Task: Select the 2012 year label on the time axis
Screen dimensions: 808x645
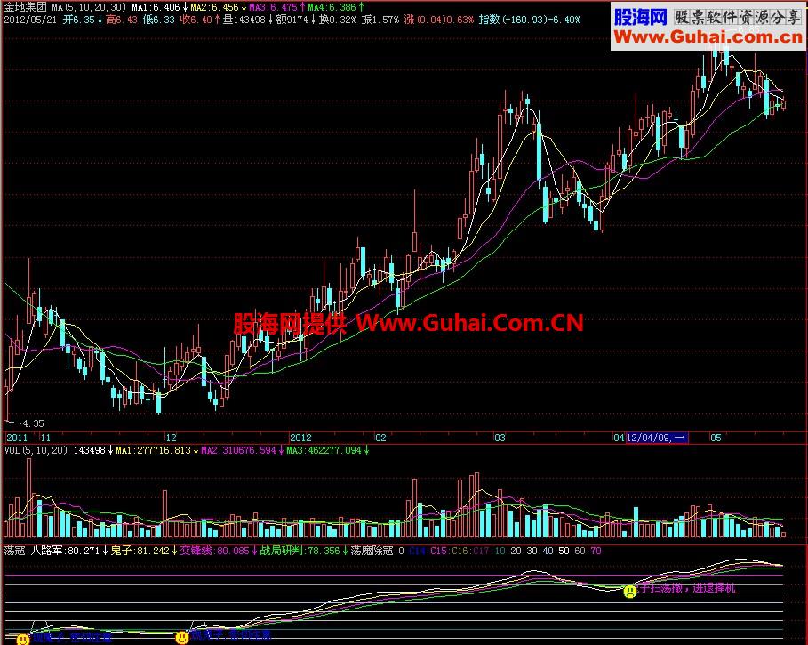Action: pyautogui.click(x=300, y=438)
